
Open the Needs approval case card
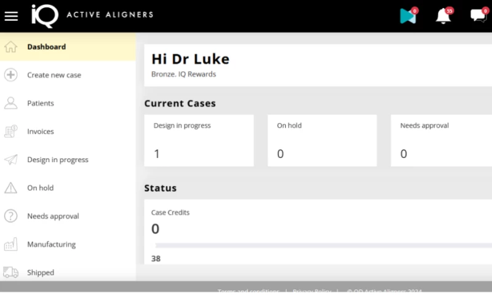[442, 141]
